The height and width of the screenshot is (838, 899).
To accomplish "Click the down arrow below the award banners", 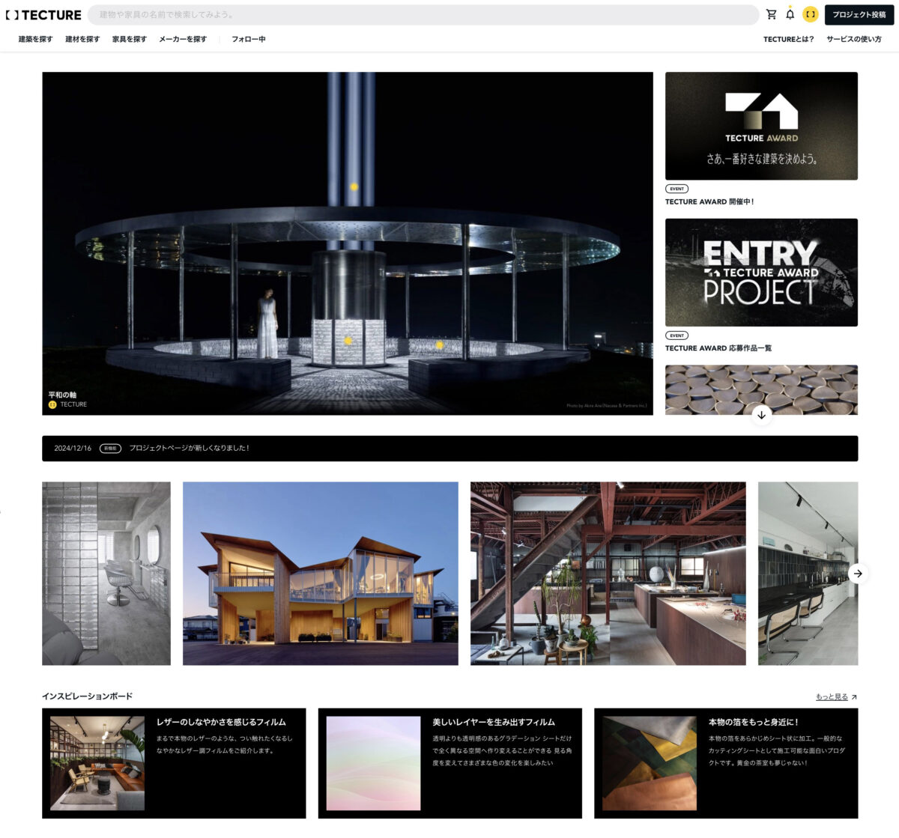I will pos(761,414).
